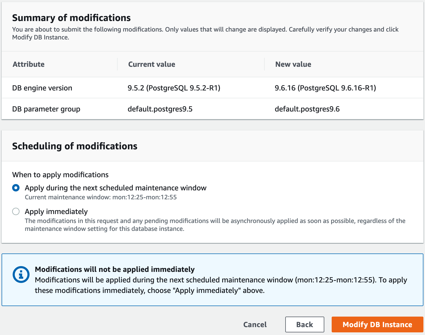Click current value 9.5.2 (PostgreSQL 9.5.2-R1)
Viewport: 425px width, 335px height.
[x=174, y=88]
